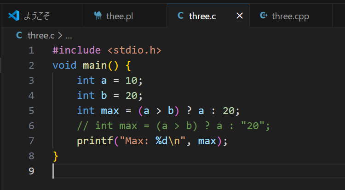Image resolution: width=345 pixels, height=190 pixels.
Task: Click the VS Code logo on ようこそ tab
Action: pyautogui.click(x=13, y=16)
